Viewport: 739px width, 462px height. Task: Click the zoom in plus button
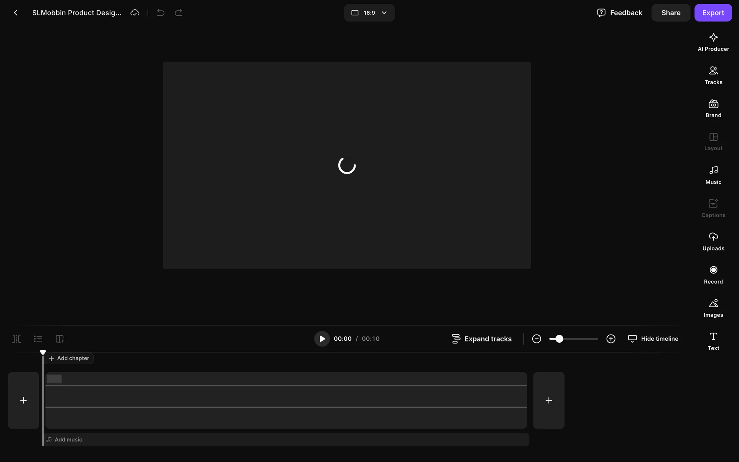[x=611, y=339]
